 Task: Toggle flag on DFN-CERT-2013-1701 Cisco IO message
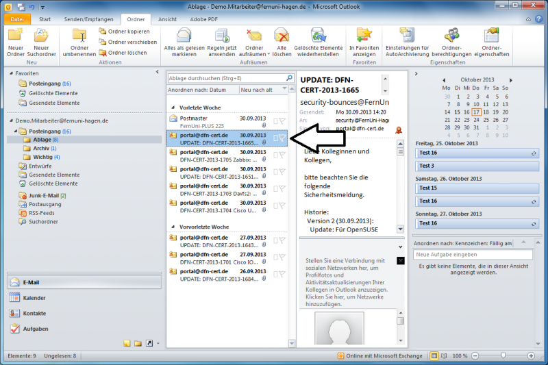coord(282,257)
